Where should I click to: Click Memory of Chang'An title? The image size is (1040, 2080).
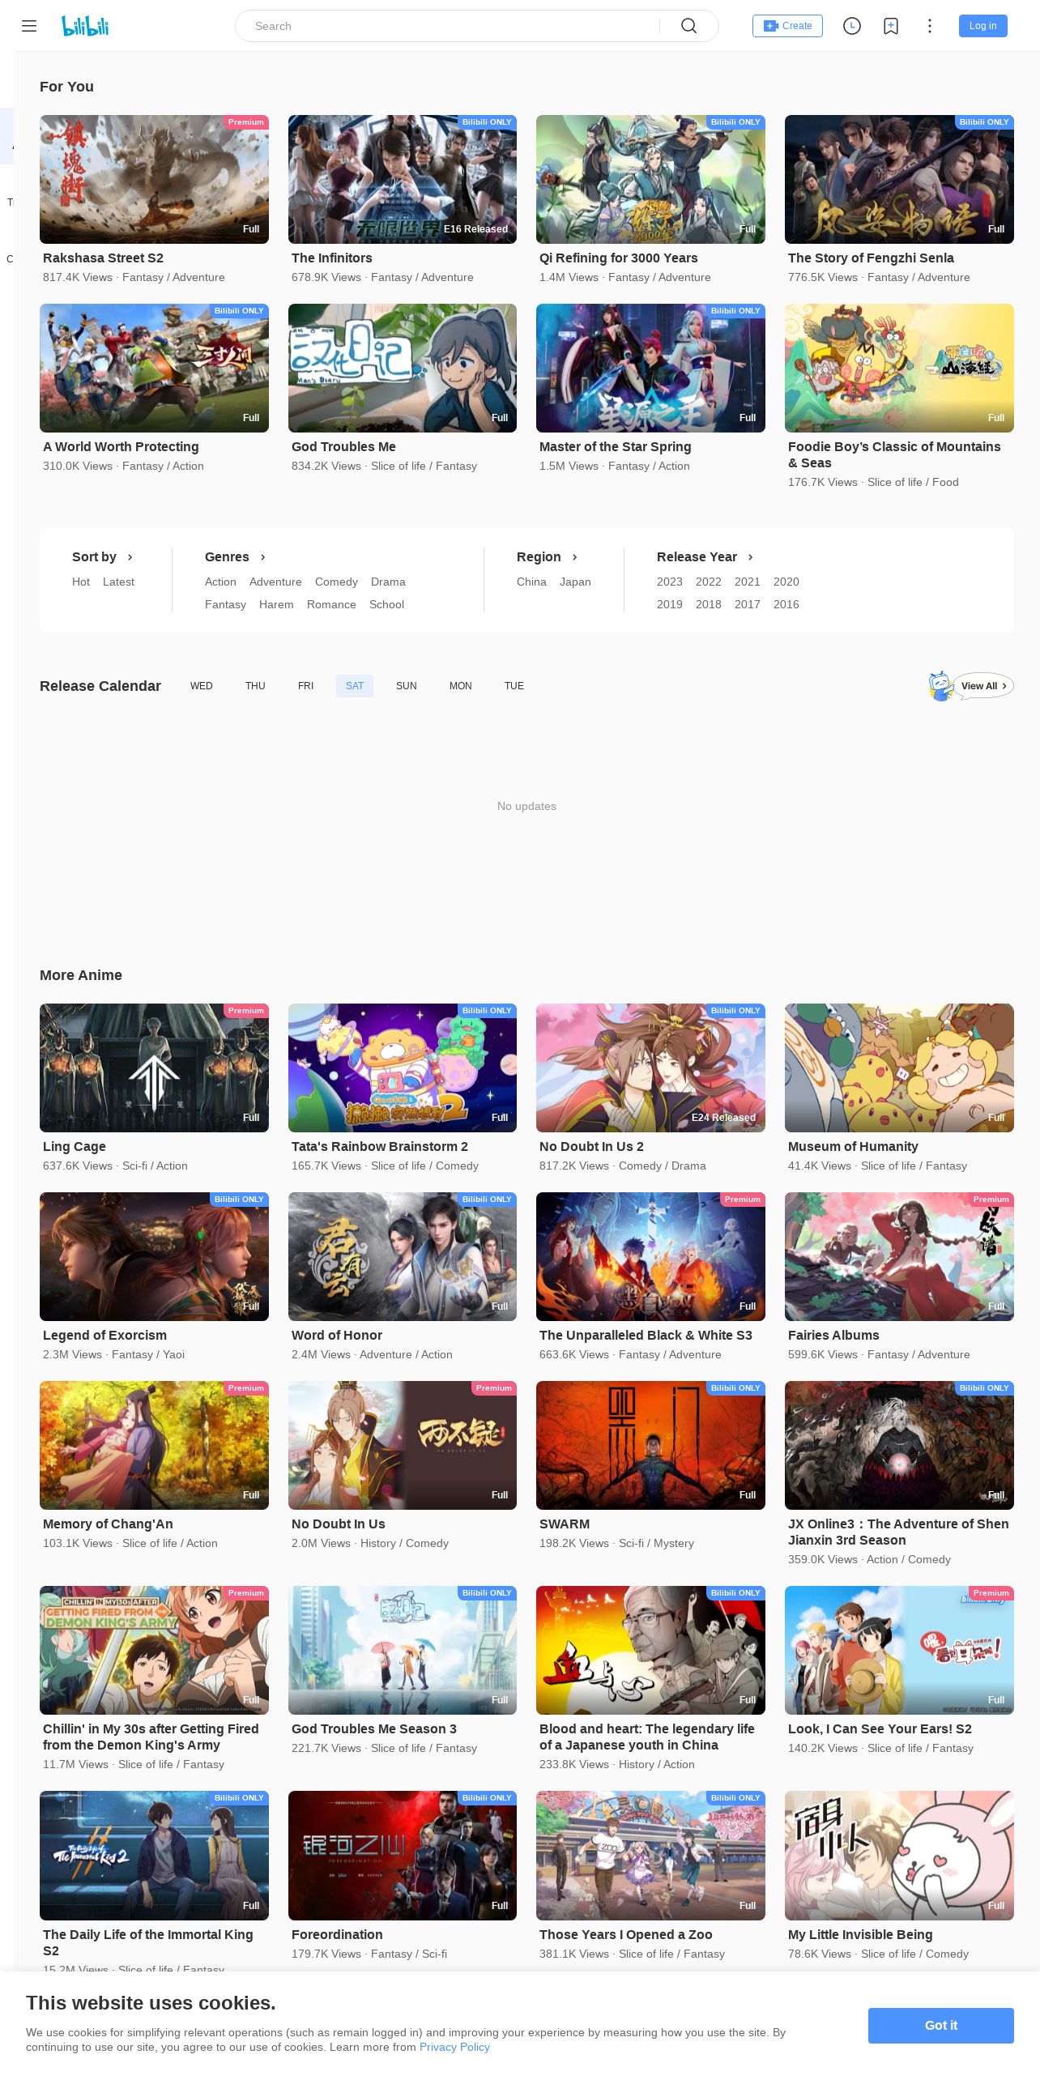(x=108, y=1524)
